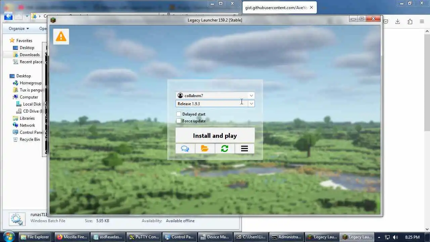Close the gist.githubusercontent.com tab

(x=311, y=7)
